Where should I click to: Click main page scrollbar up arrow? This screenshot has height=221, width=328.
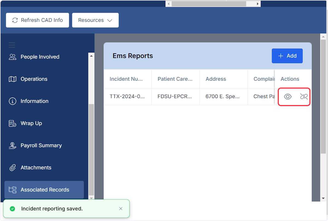(x=323, y=37)
